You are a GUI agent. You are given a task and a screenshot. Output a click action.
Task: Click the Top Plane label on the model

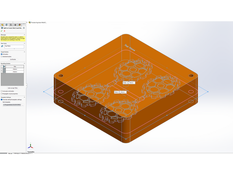tap(130, 48)
